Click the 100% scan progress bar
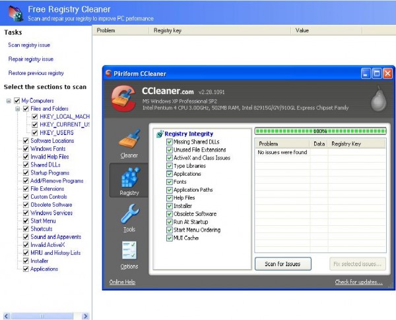Viewport: 396px width, 320px height. pyautogui.click(x=320, y=131)
